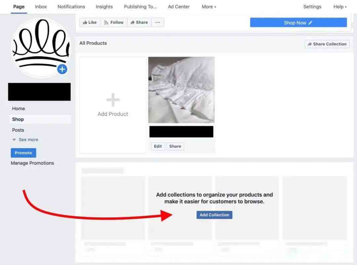
Task: Open Manage Promotions
Action: [x=32, y=163]
